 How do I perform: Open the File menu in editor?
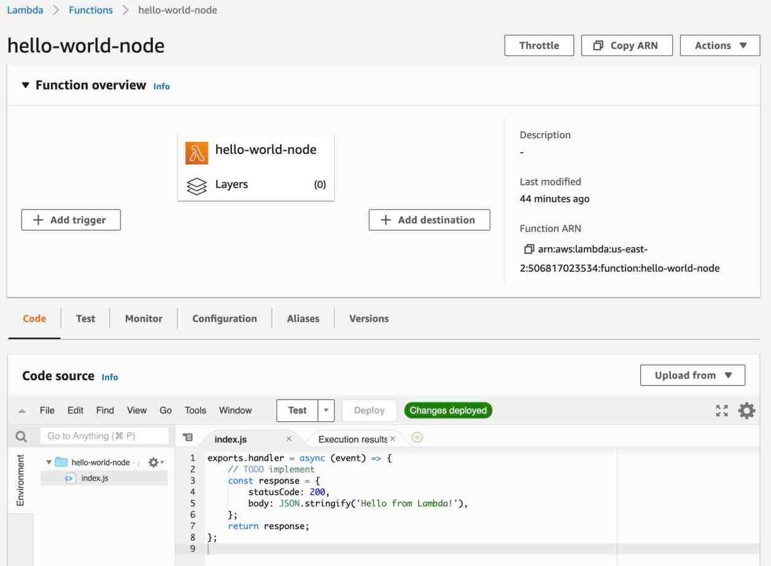(47, 410)
